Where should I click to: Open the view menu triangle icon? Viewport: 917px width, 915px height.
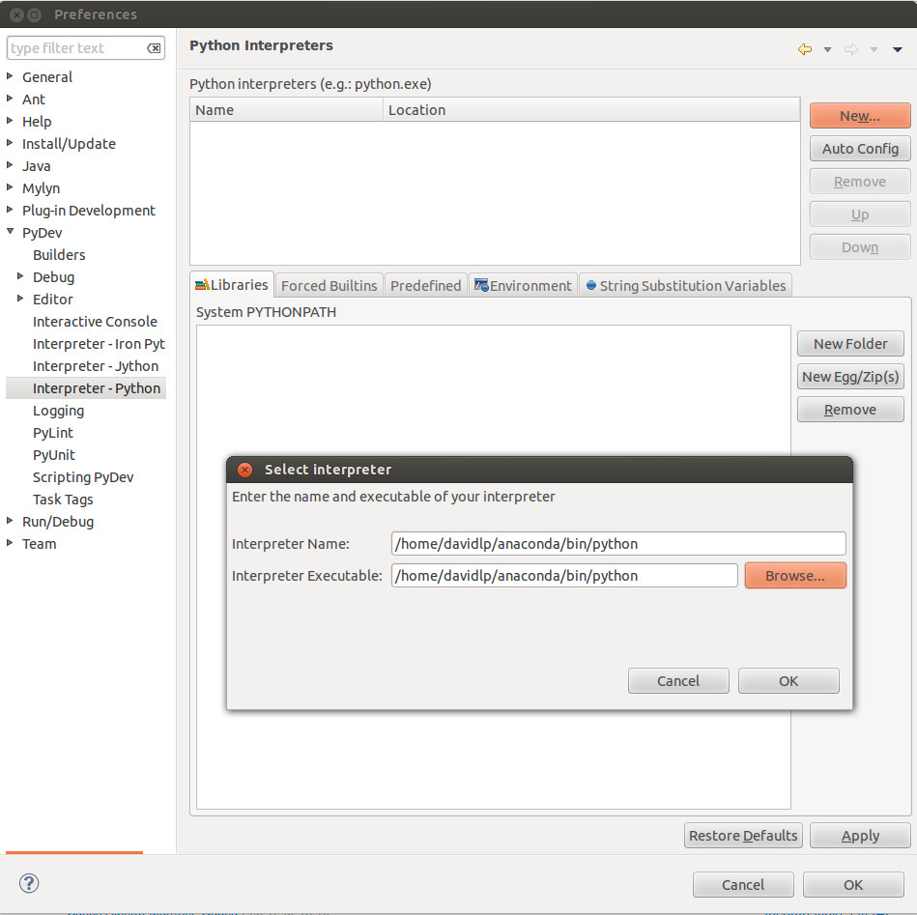point(898,49)
